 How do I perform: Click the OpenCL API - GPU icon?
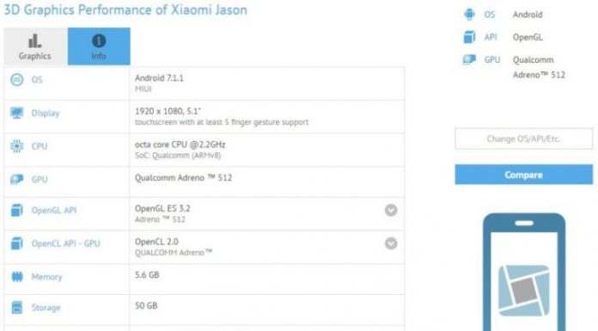[x=17, y=243]
